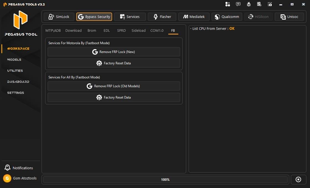310x188 pixels.
Task: Open the Models section in the sidebar
Action: pos(14,60)
